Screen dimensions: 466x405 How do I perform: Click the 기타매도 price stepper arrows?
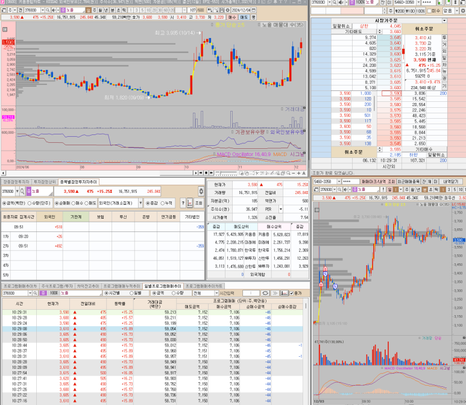379,31
